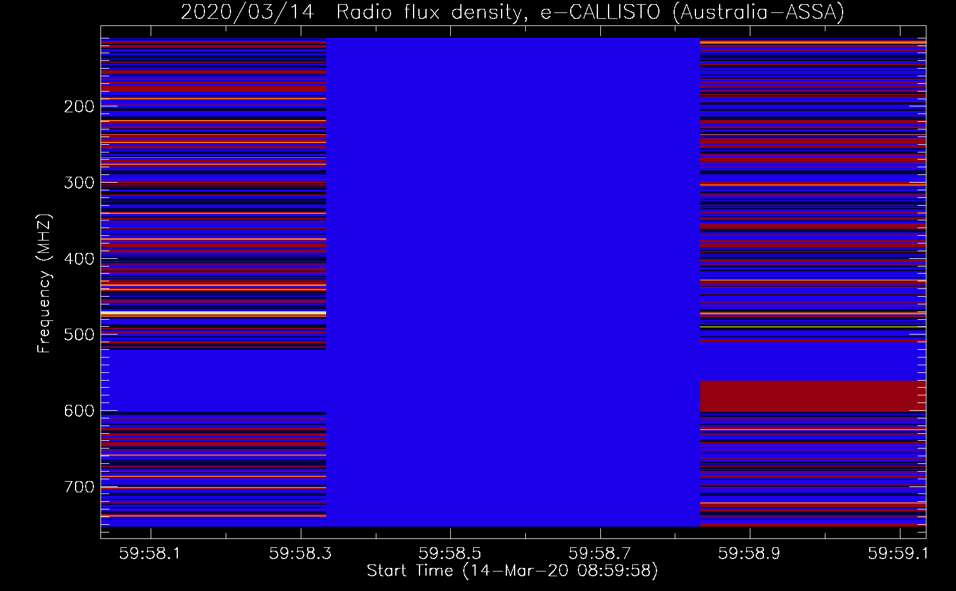Click the 500 frequency tick label
The width and height of the screenshot is (956, 591).
[x=79, y=335]
